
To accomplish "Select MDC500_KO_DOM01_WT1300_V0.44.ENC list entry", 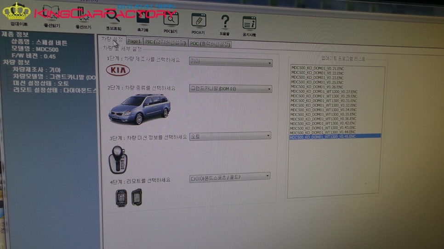I will pos(323,132).
